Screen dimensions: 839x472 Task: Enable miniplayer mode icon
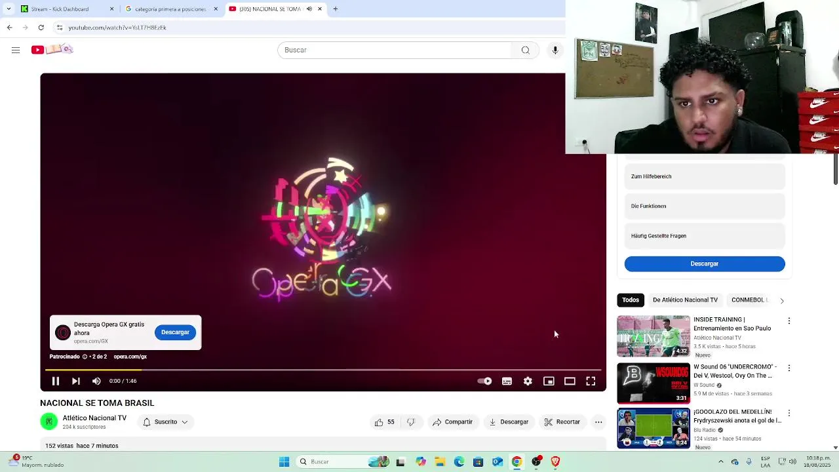click(549, 381)
